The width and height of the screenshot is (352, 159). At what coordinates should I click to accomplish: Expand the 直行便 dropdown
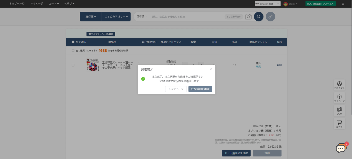(90, 17)
